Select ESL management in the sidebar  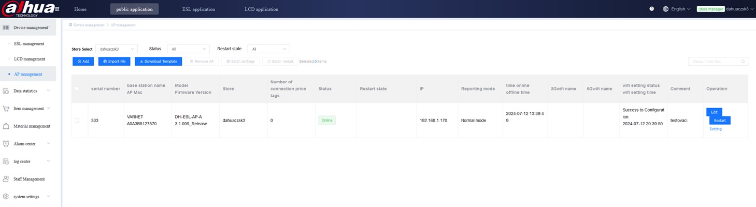[x=29, y=44]
